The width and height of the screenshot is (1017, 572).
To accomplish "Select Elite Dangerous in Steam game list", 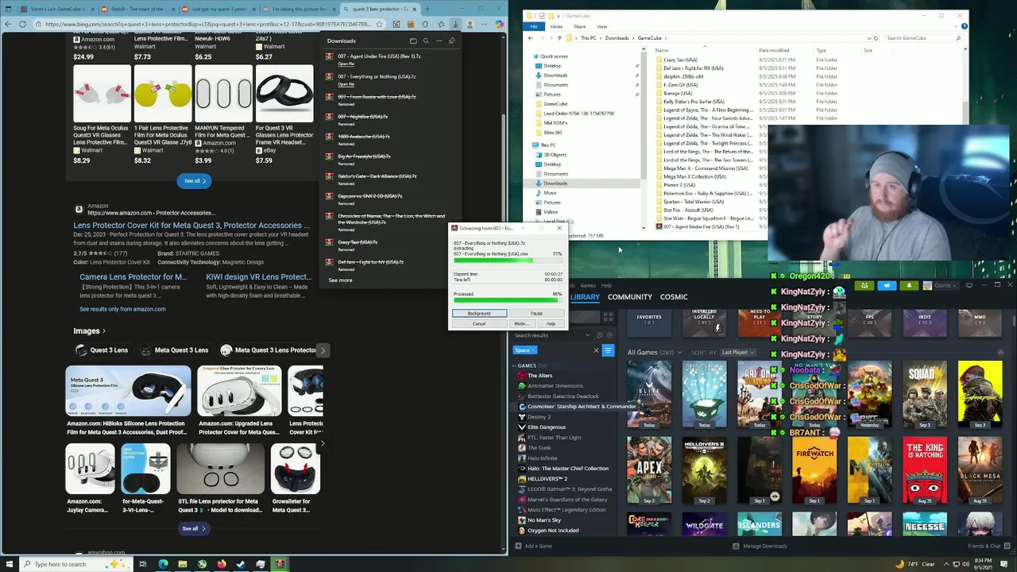I will pos(547,427).
